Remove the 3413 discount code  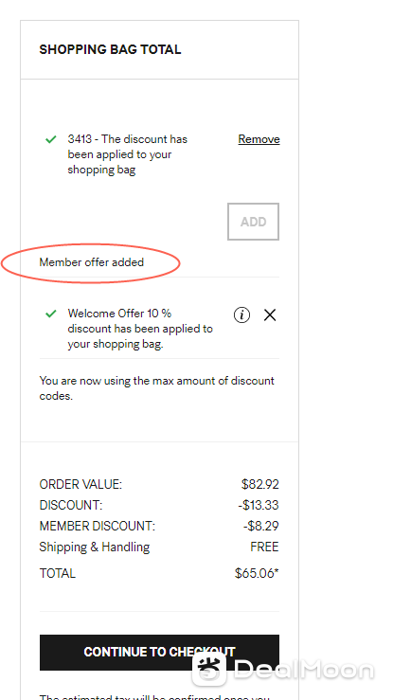(259, 139)
